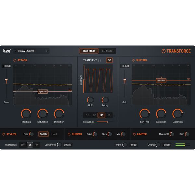This screenshot has height=195, width=195.
Task: Click the TRANSIENT label
Action: click(x=90, y=60)
